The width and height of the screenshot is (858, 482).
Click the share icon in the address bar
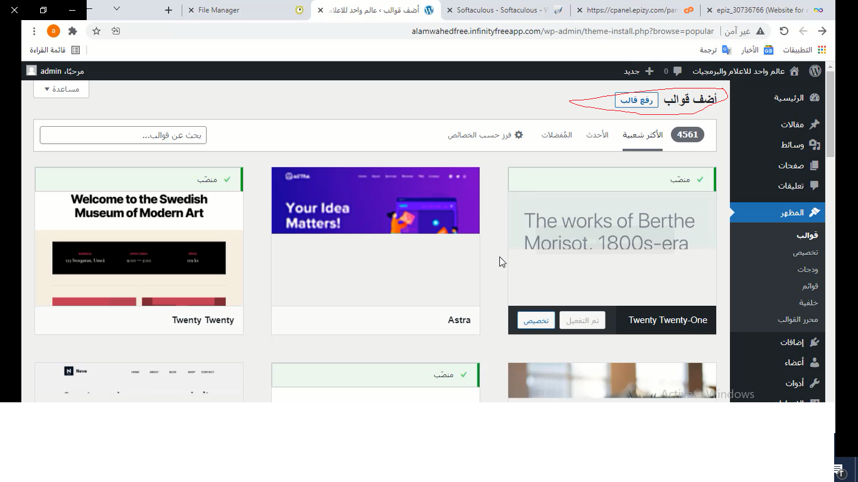click(116, 31)
